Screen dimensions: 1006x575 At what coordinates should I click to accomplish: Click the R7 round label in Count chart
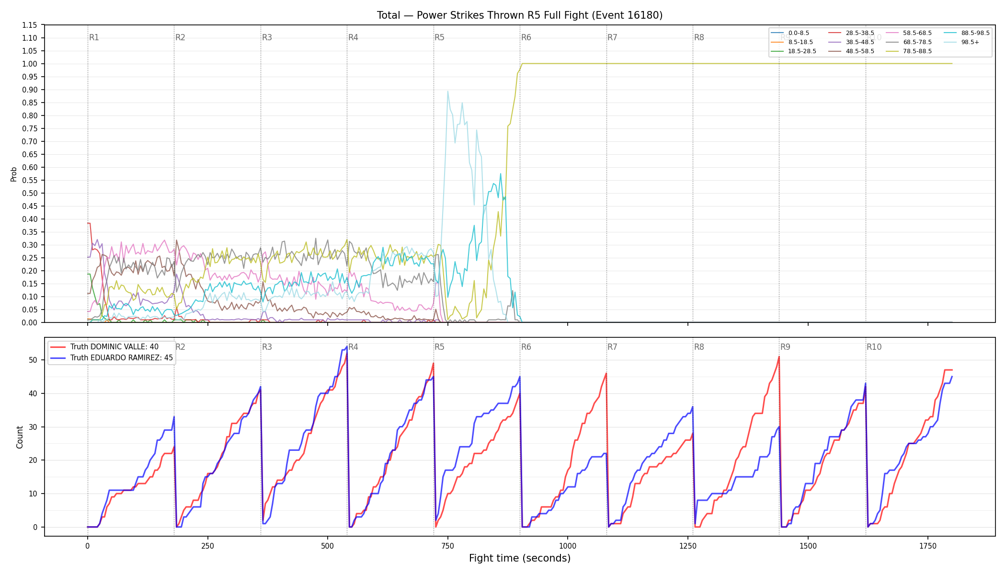(612, 347)
